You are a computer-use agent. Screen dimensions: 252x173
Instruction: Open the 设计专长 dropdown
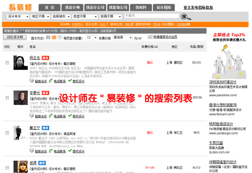click(18, 17)
